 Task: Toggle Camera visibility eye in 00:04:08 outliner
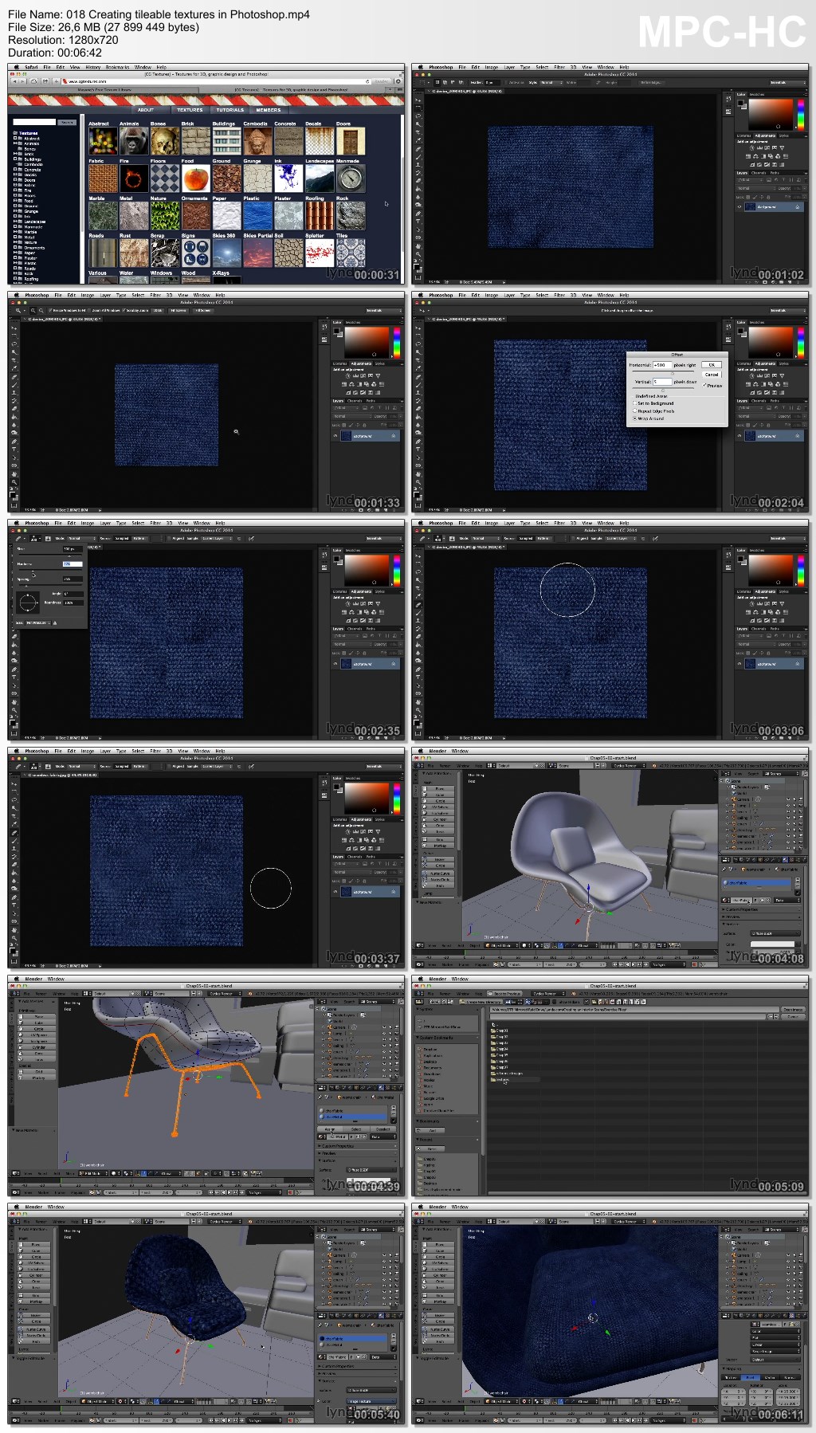[x=788, y=799]
